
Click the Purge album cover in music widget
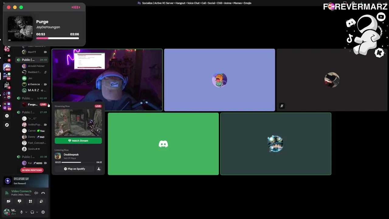click(x=20, y=29)
